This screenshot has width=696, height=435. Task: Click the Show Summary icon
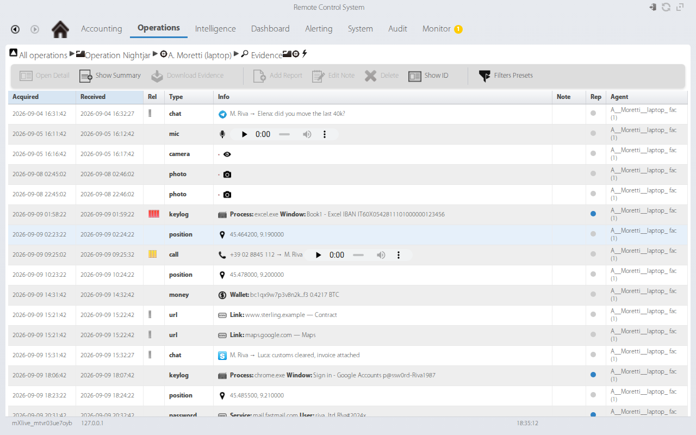pos(86,76)
